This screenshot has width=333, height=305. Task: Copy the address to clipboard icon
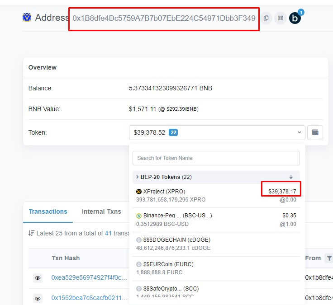tap(266, 18)
